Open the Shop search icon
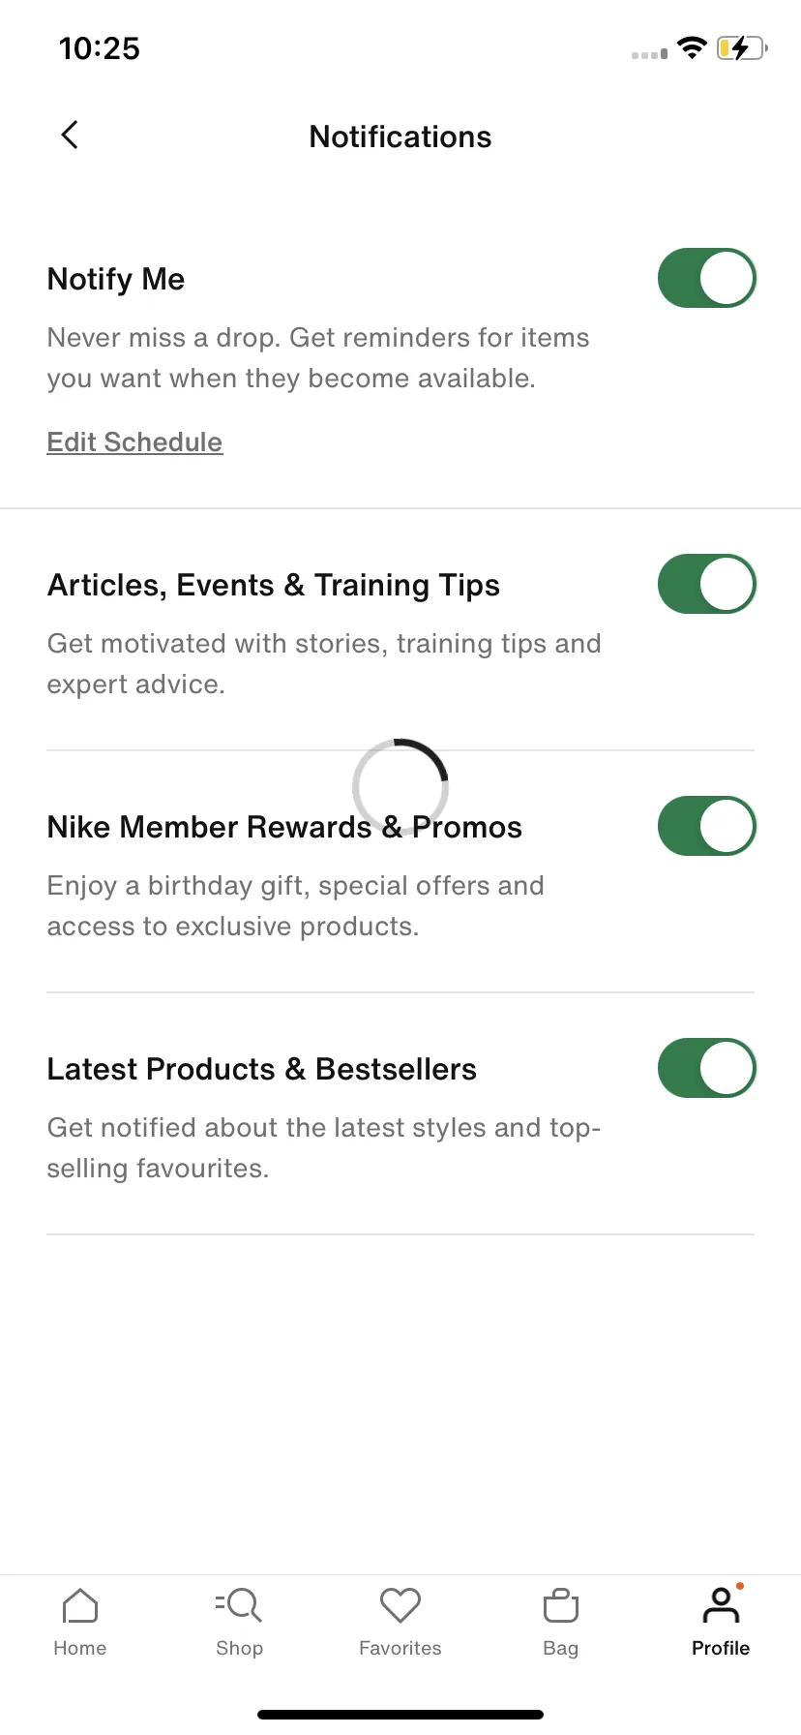The height and width of the screenshot is (1735, 801). pos(239,1605)
